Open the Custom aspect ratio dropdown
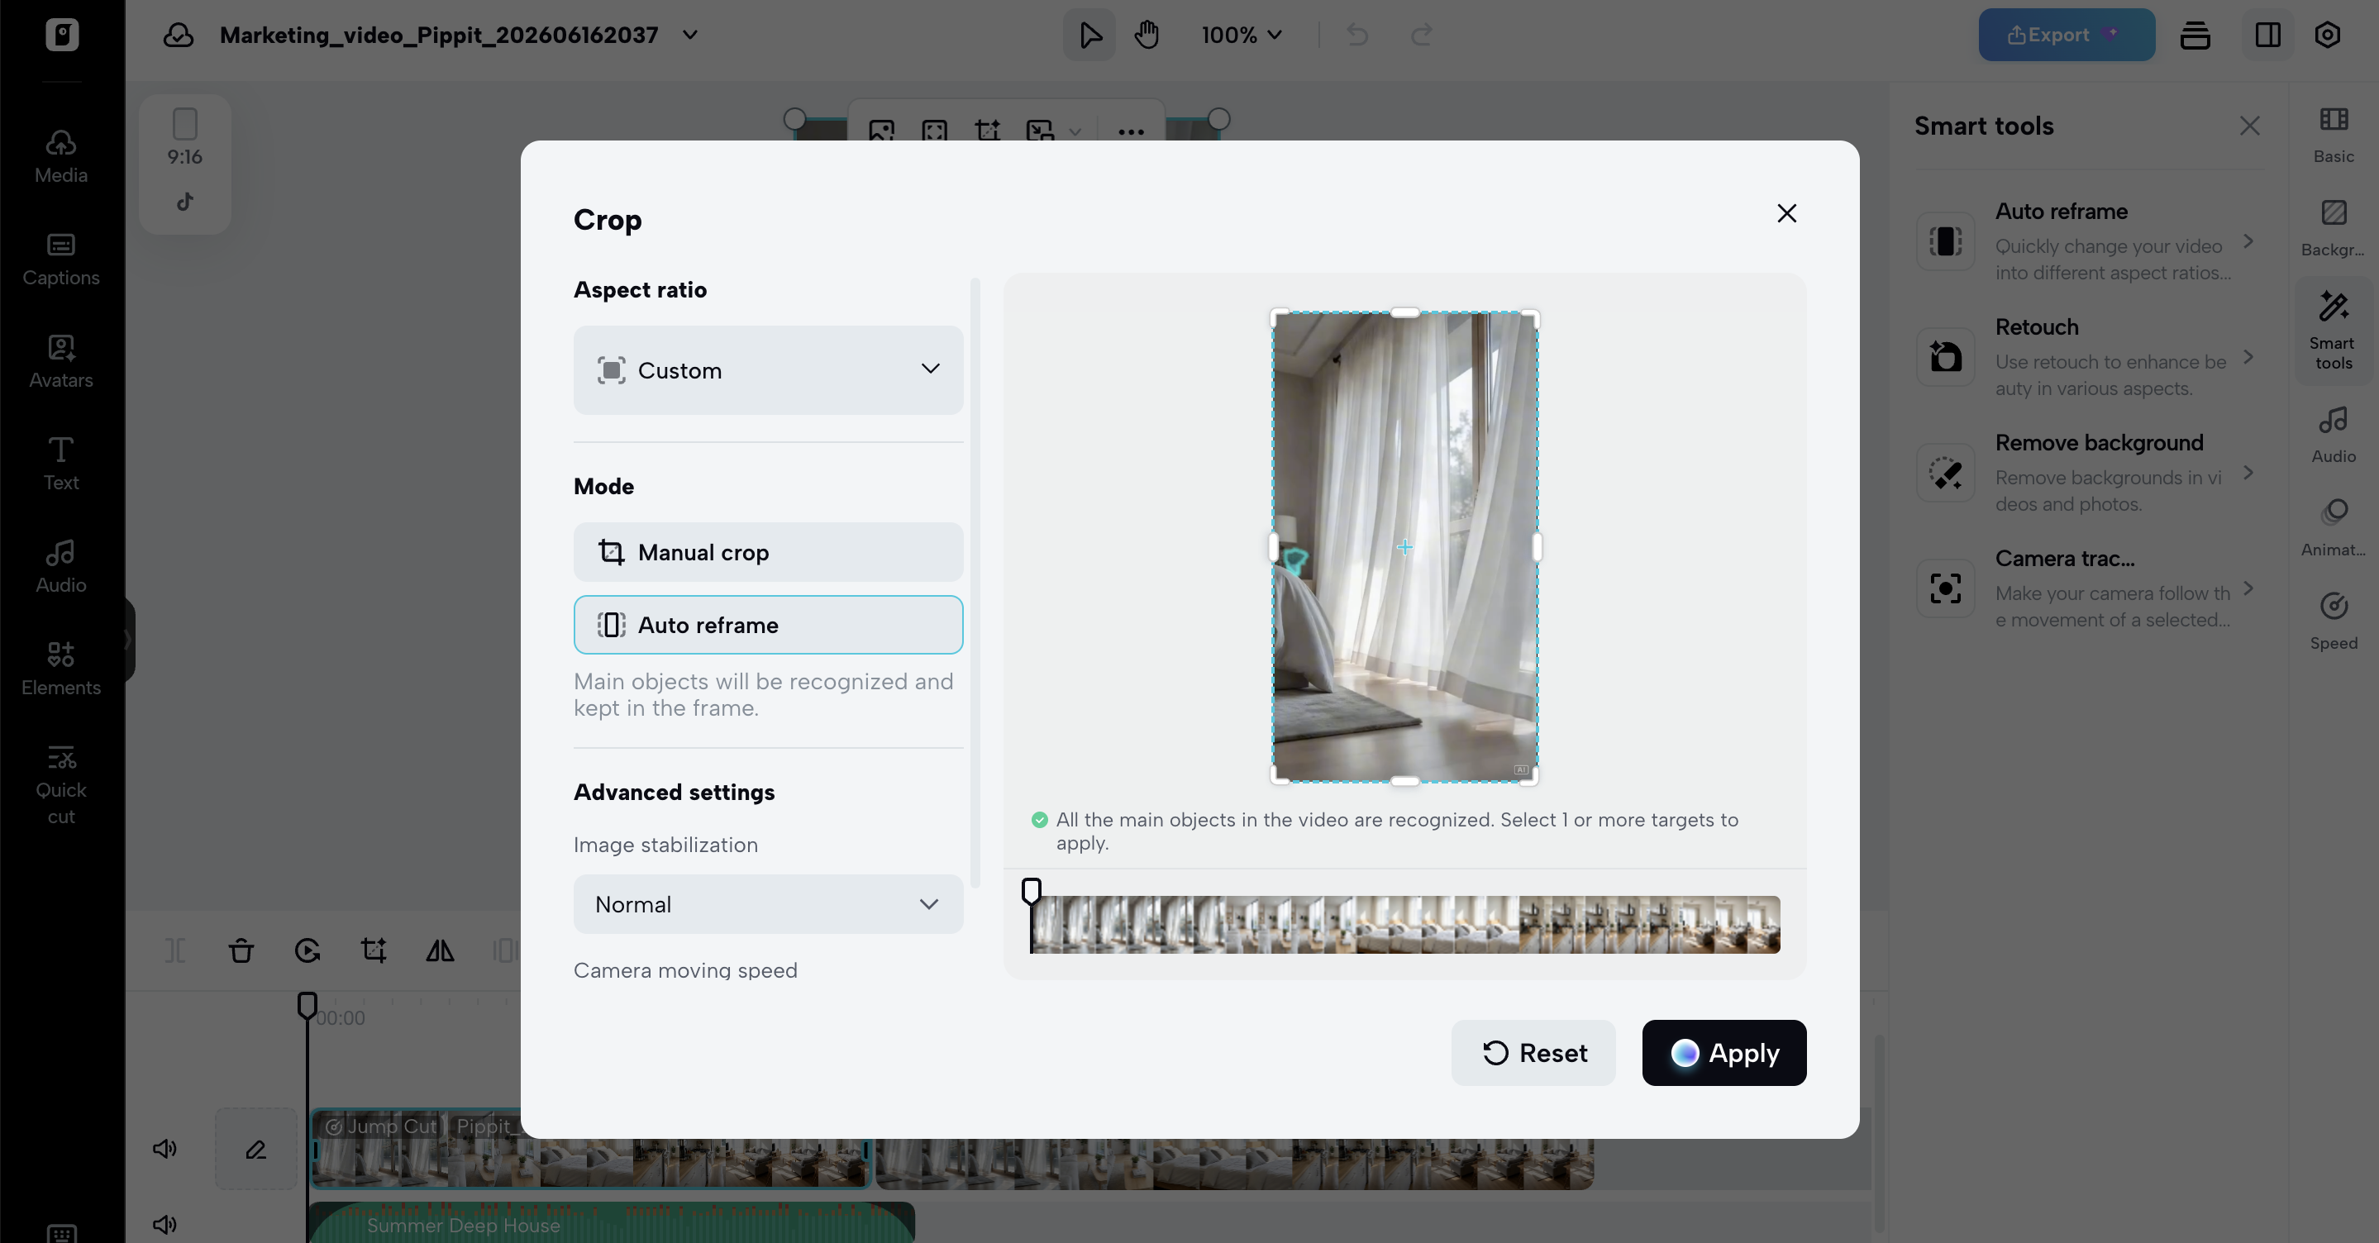 click(x=769, y=370)
